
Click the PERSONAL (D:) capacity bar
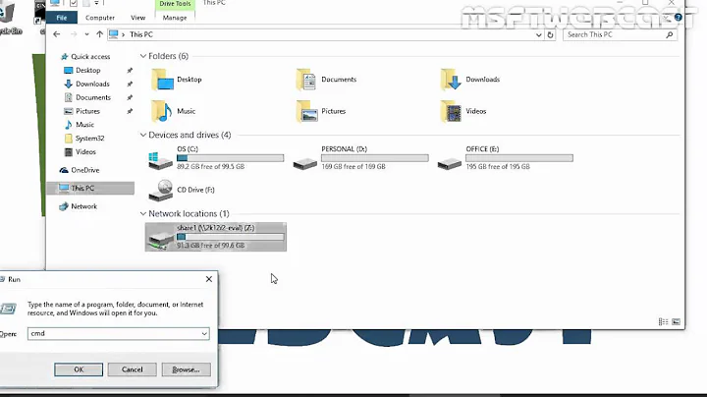coord(375,158)
